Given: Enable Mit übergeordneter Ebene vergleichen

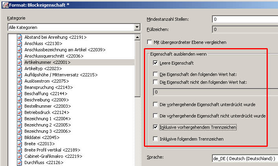Looking at the screenshot, I should 149,42.
